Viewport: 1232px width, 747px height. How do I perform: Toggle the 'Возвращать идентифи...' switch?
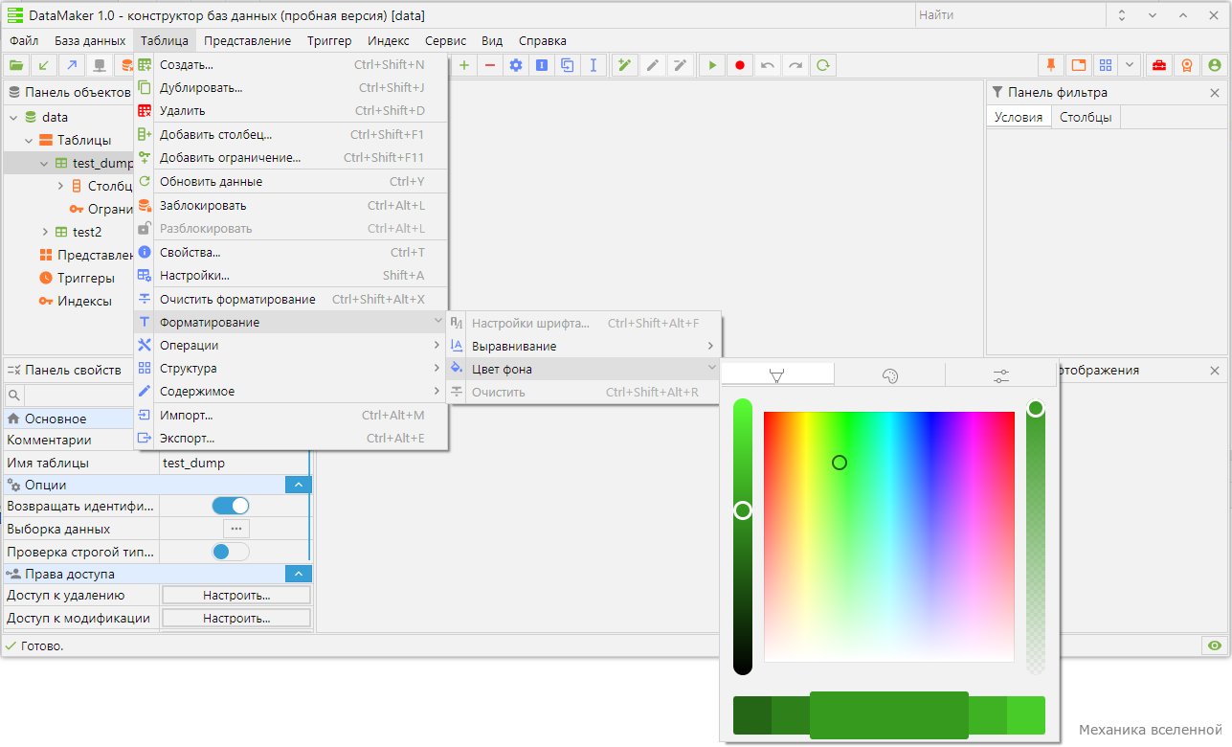pos(231,506)
